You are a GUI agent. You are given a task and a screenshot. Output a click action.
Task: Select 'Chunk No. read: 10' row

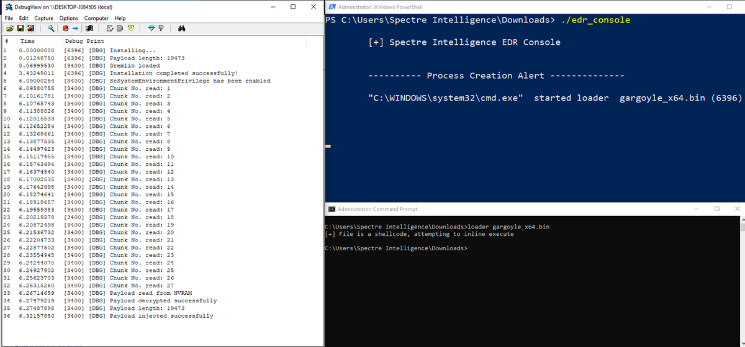[x=161, y=156]
